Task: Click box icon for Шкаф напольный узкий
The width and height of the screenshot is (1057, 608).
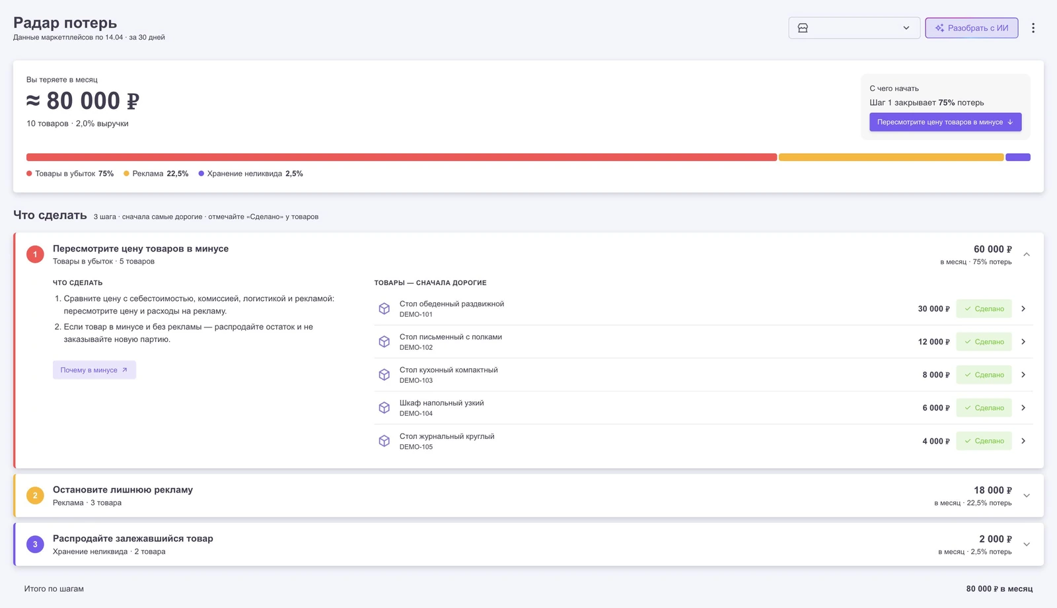Action: click(x=384, y=407)
